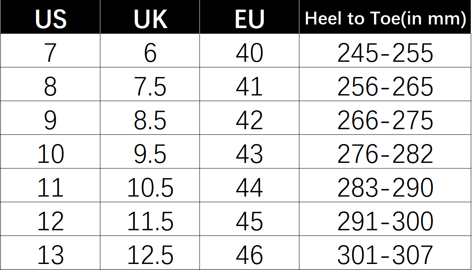Select the US size 13 cell
The height and width of the screenshot is (270, 472).
tap(50, 253)
